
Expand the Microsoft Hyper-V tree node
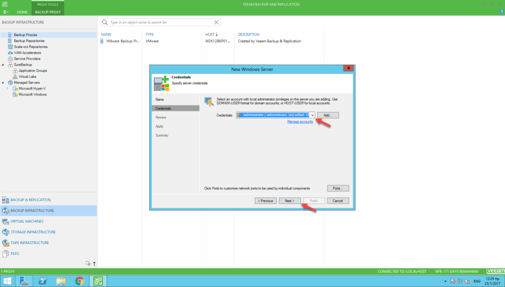[8, 89]
